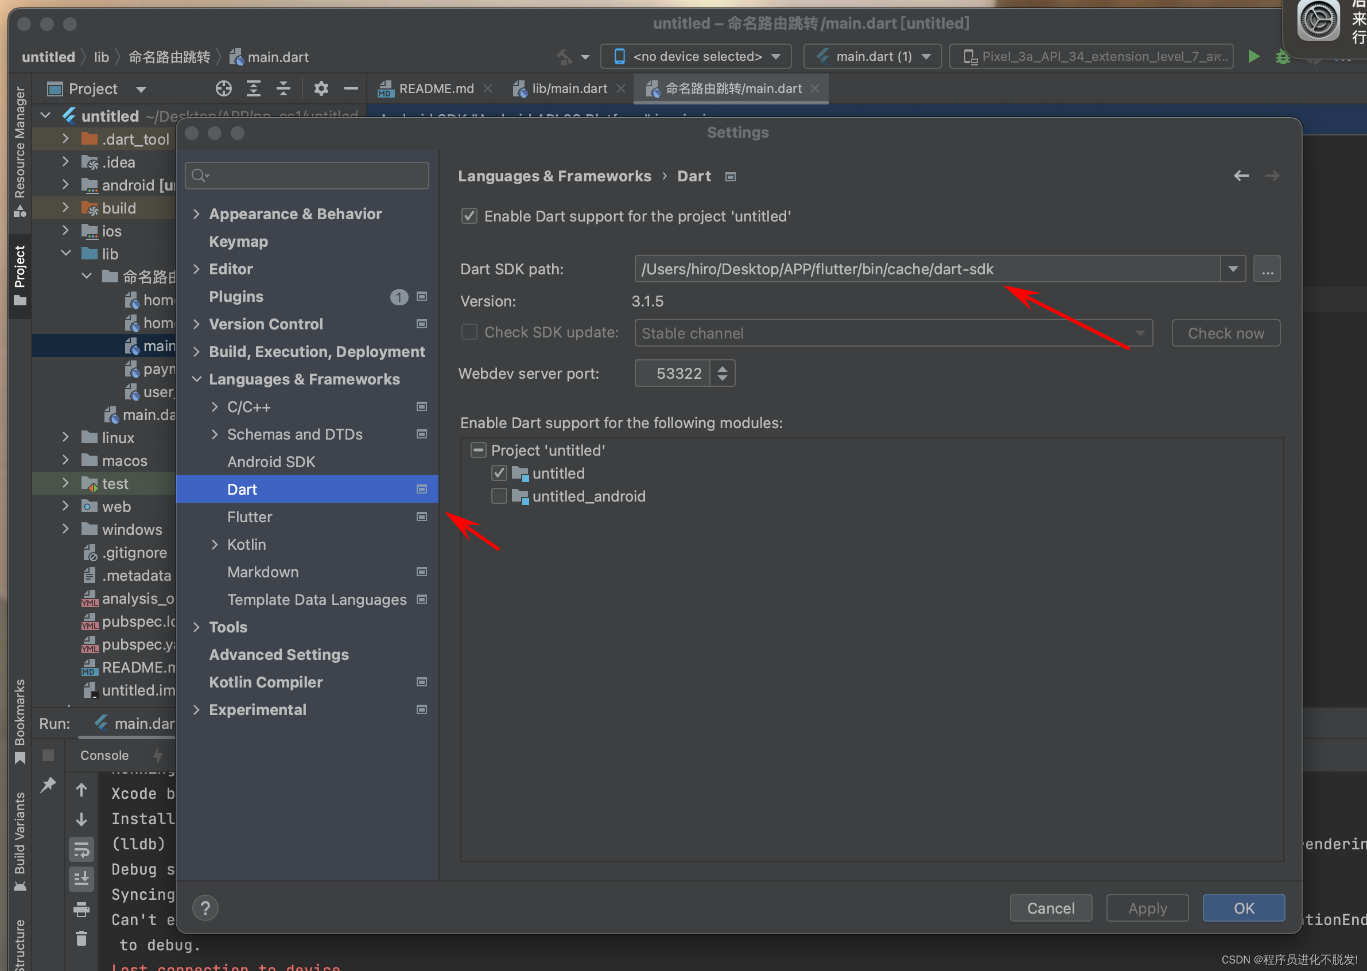Viewport: 1367px width, 971px height.
Task: Increase the Webdev server port stepper
Action: pyautogui.click(x=722, y=368)
